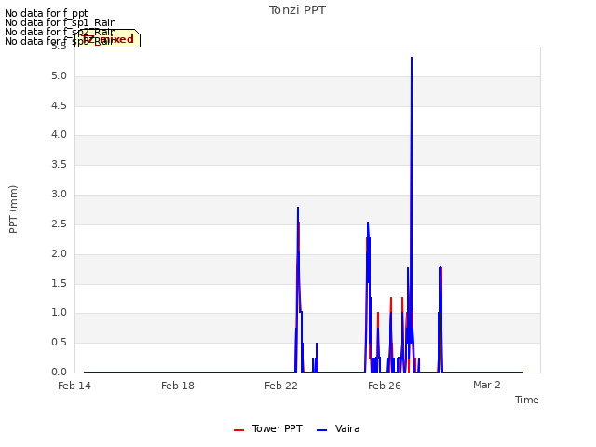This screenshot has width=596, height=447.
Task: Click the 1.0 y-axis tick label
Action: pos(59,313)
